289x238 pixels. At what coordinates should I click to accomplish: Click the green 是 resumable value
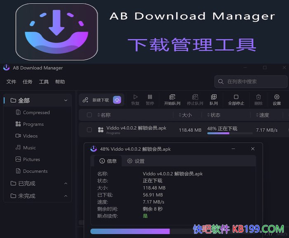coord(145,216)
